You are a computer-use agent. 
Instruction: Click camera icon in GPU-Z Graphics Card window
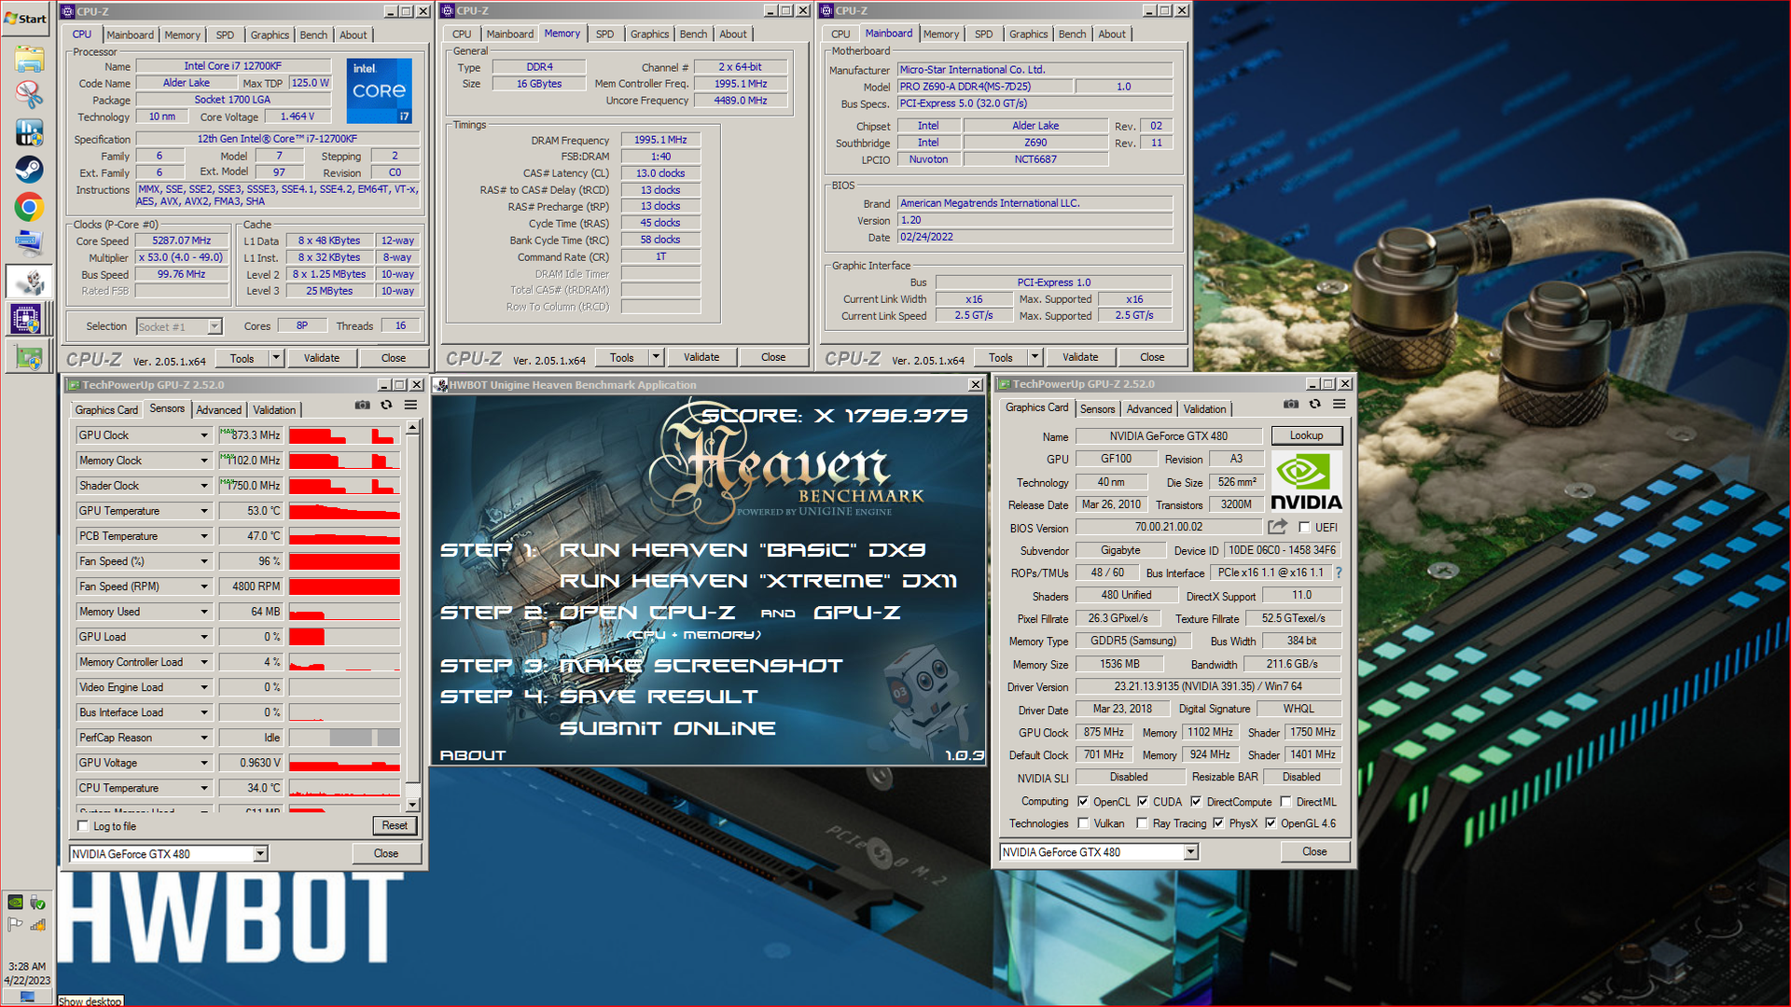click(x=1291, y=405)
